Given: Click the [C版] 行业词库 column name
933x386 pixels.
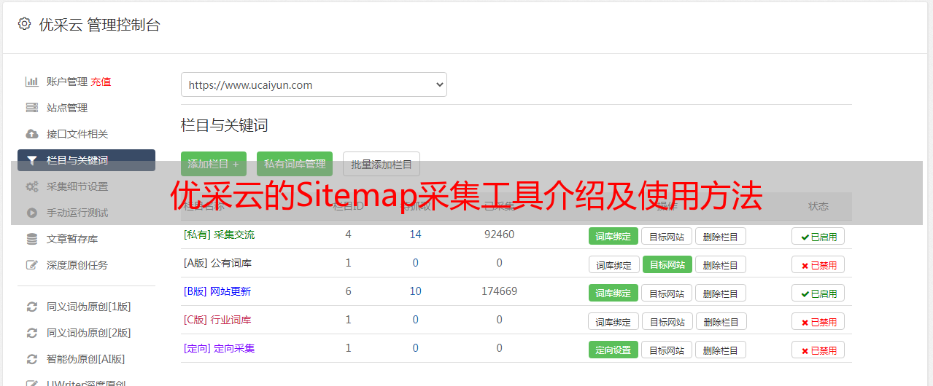Looking at the screenshot, I should 217,320.
